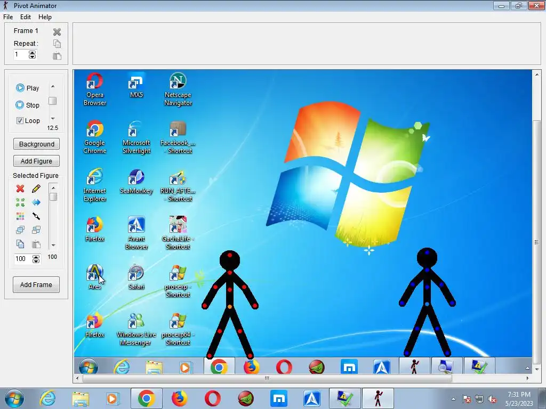Click the figure scale slider thumb
The image size is (546, 409).
pyautogui.click(x=53, y=197)
